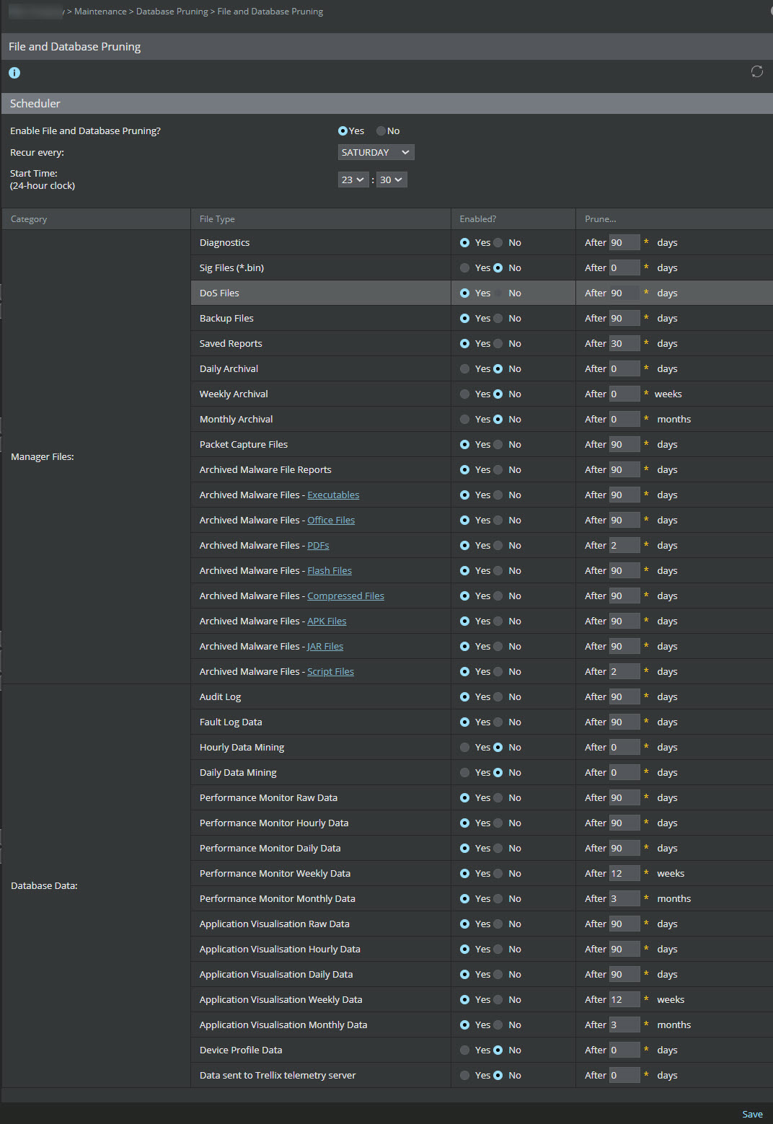Go to Maintenance in the breadcrumb
The width and height of the screenshot is (773, 1124).
(100, 12)
